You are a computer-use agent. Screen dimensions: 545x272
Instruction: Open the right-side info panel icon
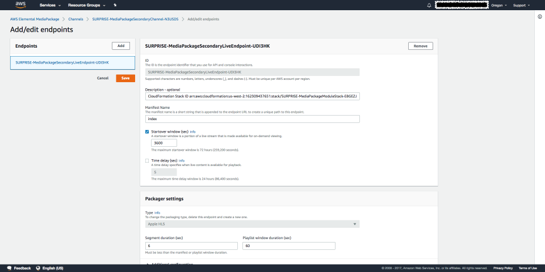point(539,16)
